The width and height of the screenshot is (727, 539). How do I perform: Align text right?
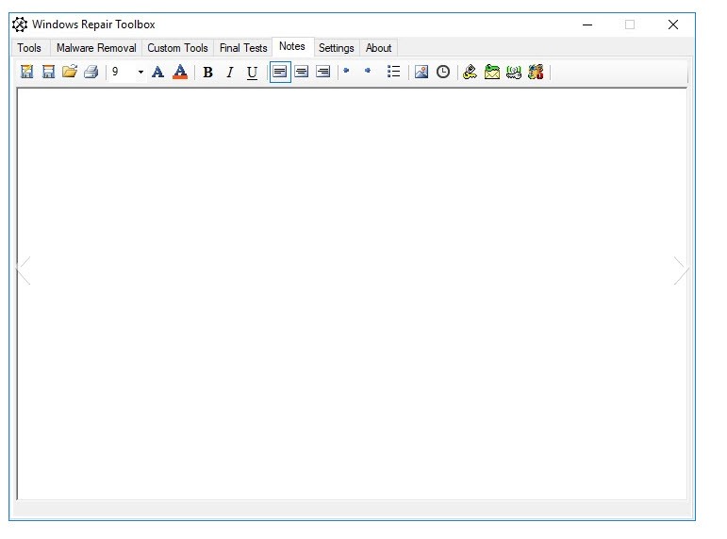point(322,72)
